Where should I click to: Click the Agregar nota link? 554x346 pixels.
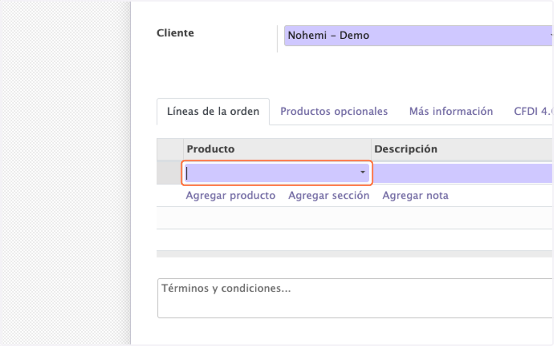pyautogui.click(x=415, y=195)
